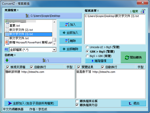Open the hammer settings icon beside 1 檔案
The height and width of the screenshot is (113, 150).
point(143,11)
